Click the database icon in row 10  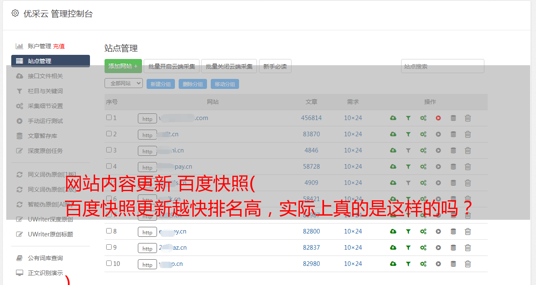click(453, 264)
